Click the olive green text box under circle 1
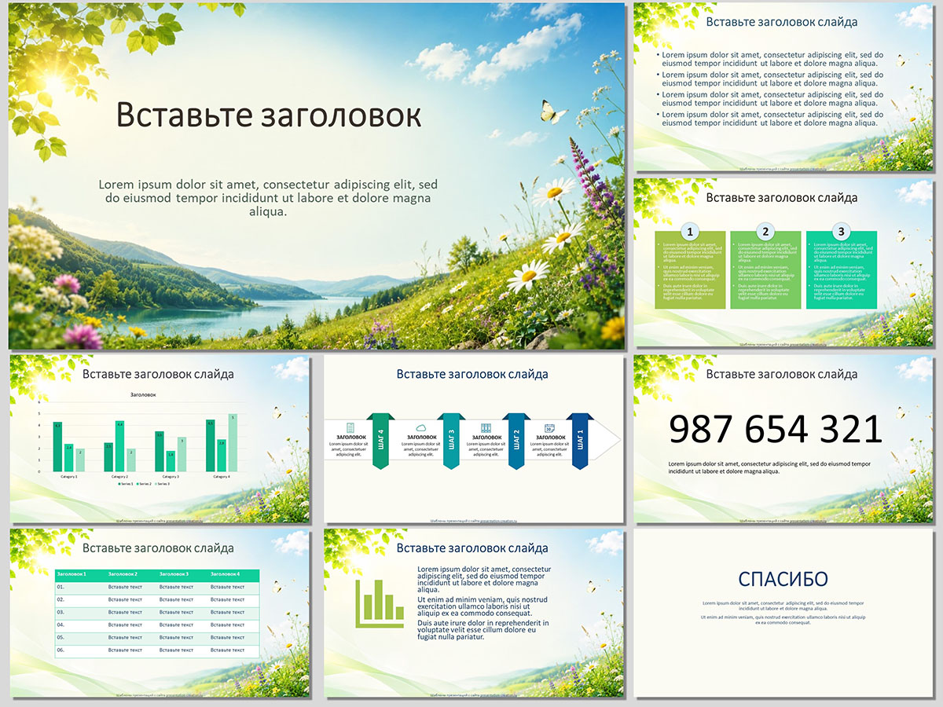 tap(690, 269)
